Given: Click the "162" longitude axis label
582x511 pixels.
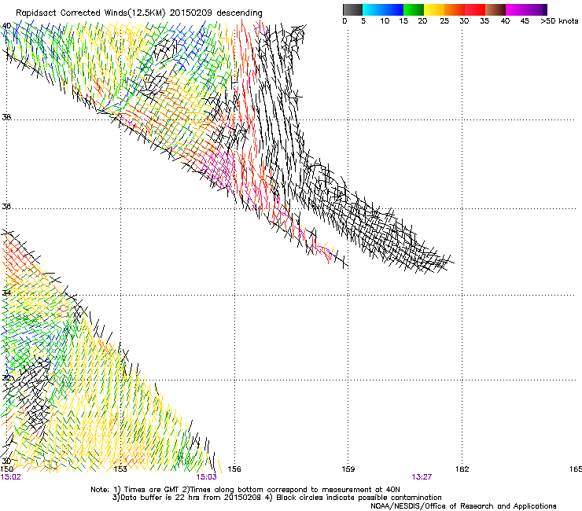Looking at the screenshot, I should [462, 469].
